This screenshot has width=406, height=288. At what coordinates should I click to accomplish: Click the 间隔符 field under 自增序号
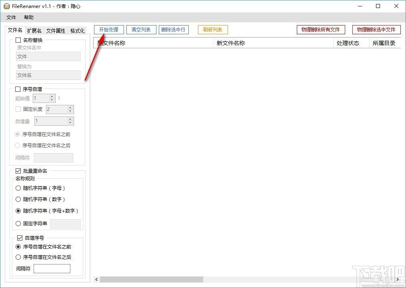point(52,268)
